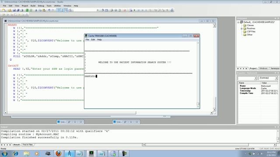Collapse the Default_ project tree root node
This screenshot has height=157, width=280.
(238, 22)
